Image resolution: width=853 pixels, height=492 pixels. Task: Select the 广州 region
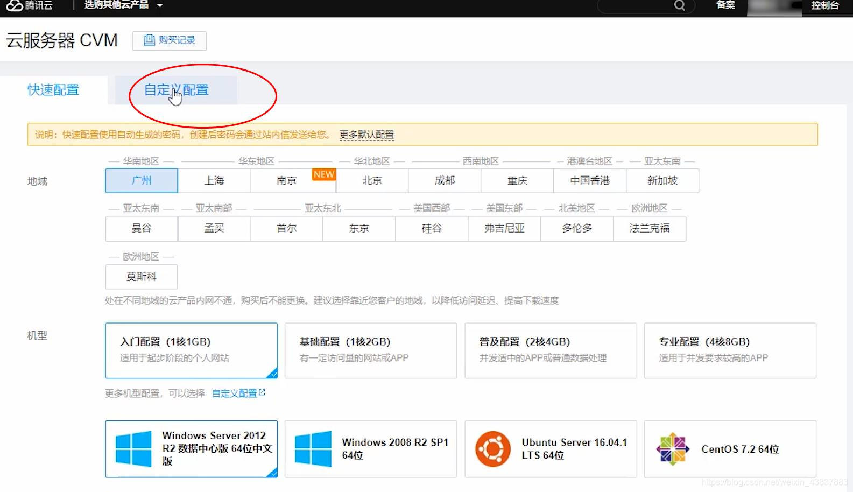(x=142, y=181)
